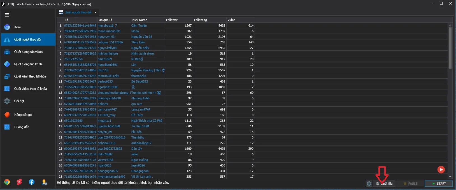Screen dimensions: 456x190
Task: Select unique id phiyen_89
Action: tap(105, 132)
